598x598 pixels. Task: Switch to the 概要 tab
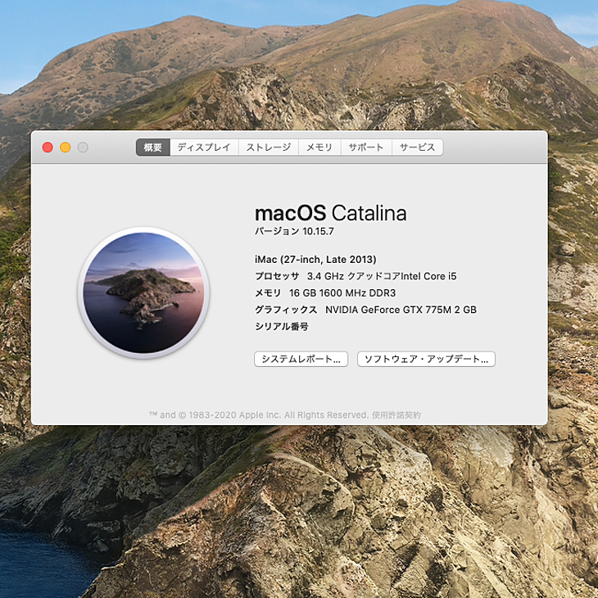[153, 147]
